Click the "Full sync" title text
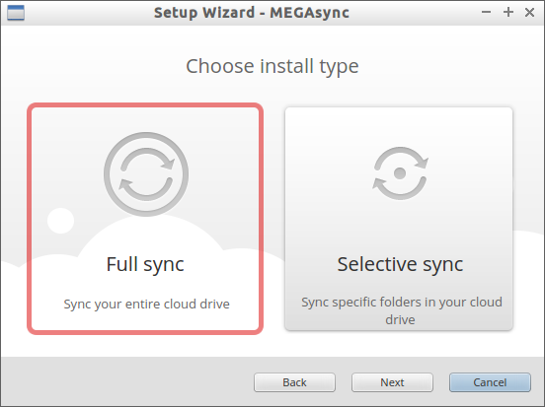The width and height of the screenshot is (545, 407). click(x=145, y=265)
